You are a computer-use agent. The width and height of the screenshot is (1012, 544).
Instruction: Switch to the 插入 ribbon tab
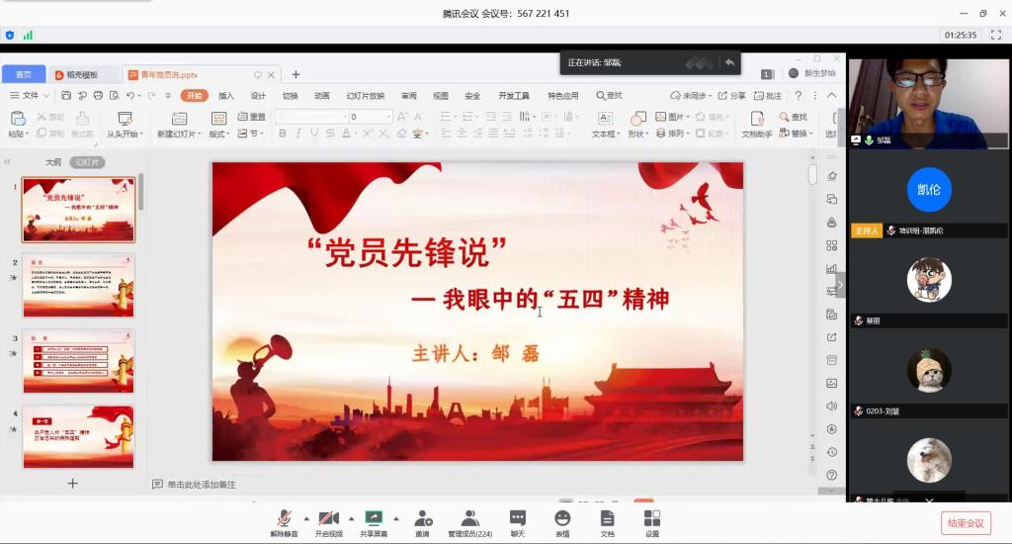[226, 96]
